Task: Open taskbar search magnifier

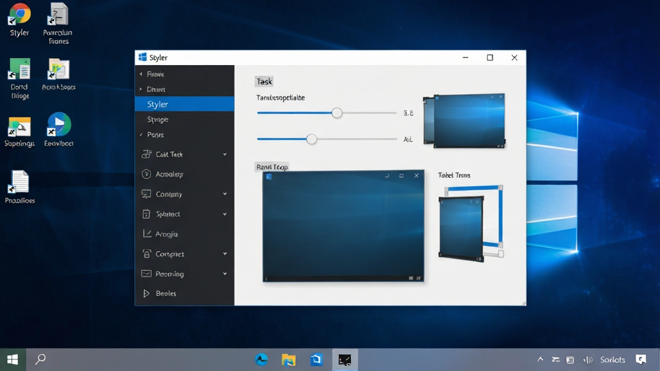Action: (x=41, y=359)
